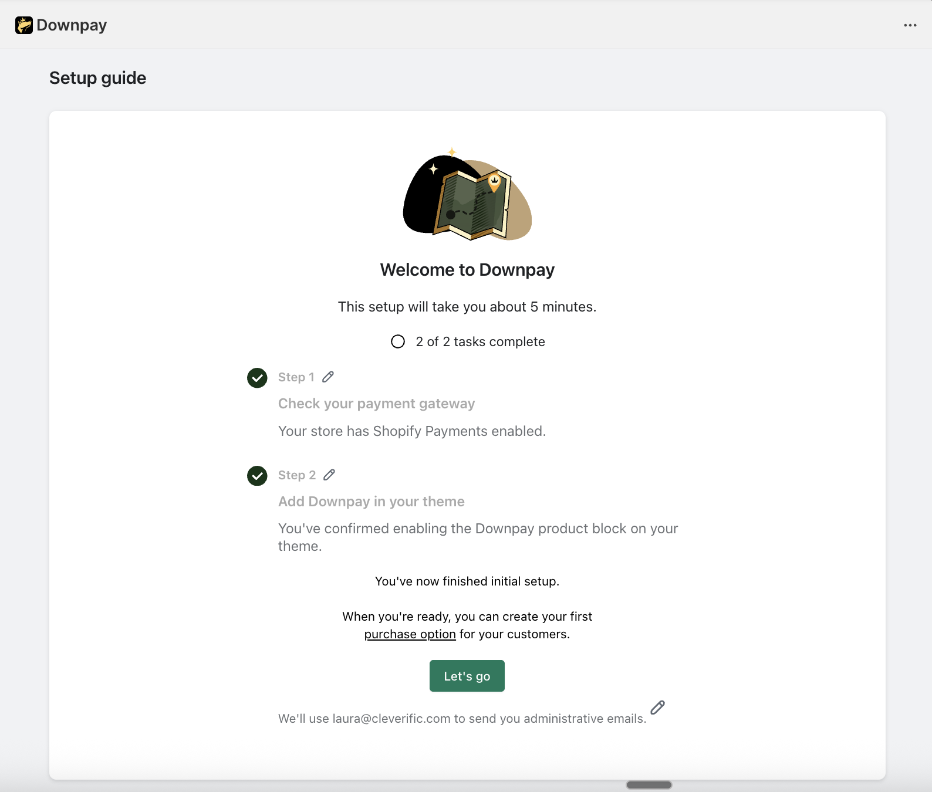932x792 pixels.
Task: Click the Step 1 label
Action: 296,377
